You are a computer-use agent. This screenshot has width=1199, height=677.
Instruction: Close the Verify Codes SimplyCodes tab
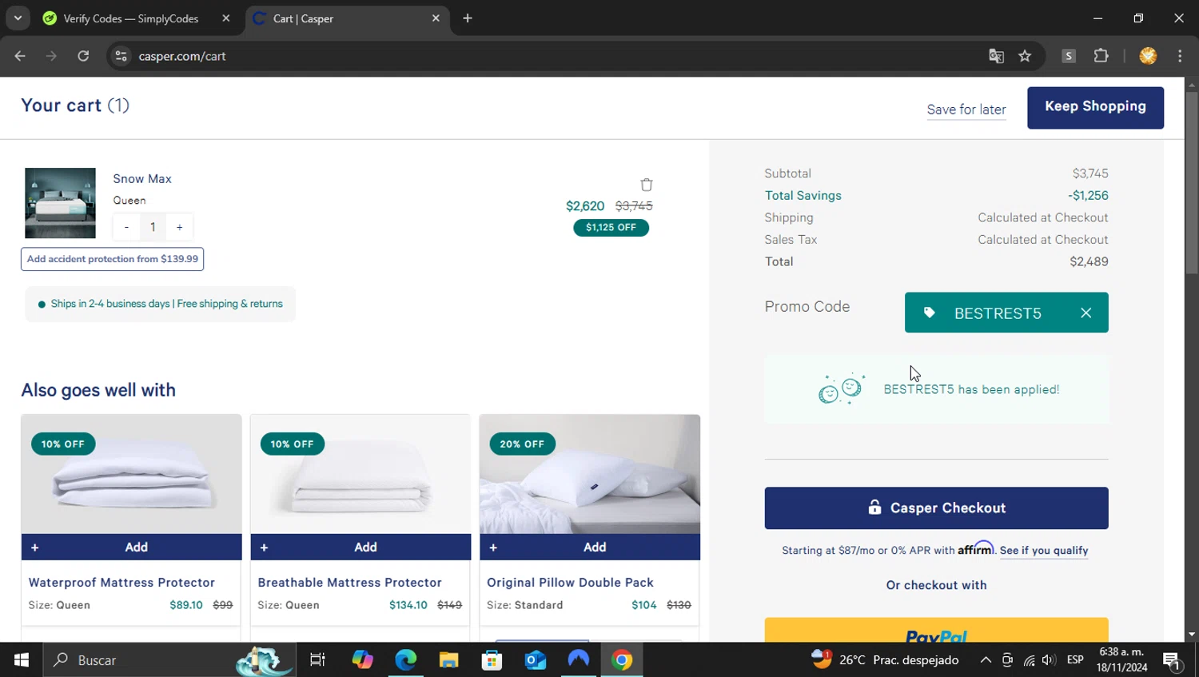point(226,18)
